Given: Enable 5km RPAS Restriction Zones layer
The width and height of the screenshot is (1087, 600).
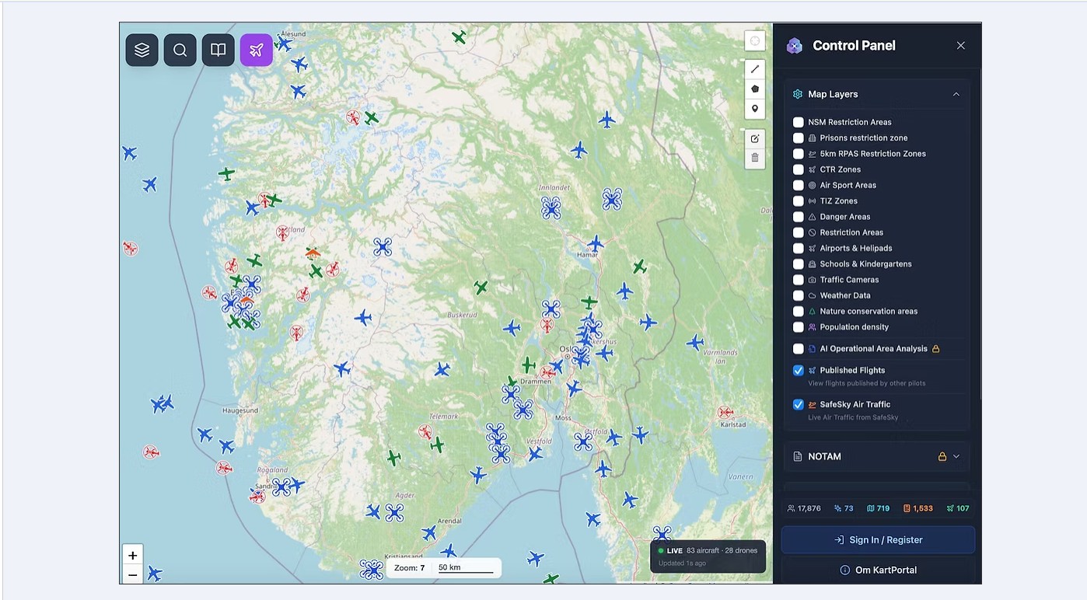Looking at the screenshot, I should [799, 154].
